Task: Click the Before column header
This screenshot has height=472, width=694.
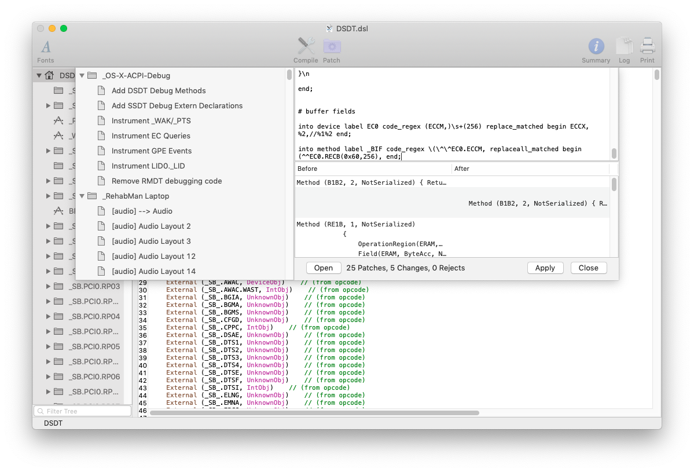Action: [373, 169]
